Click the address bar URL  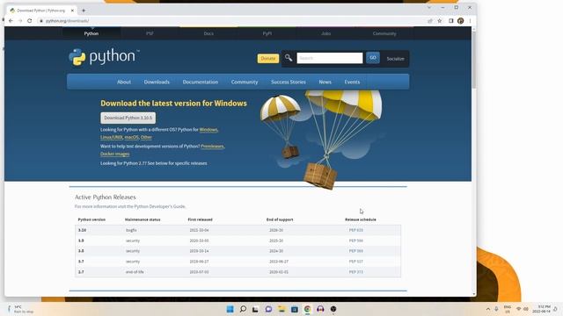pos(67,21)
